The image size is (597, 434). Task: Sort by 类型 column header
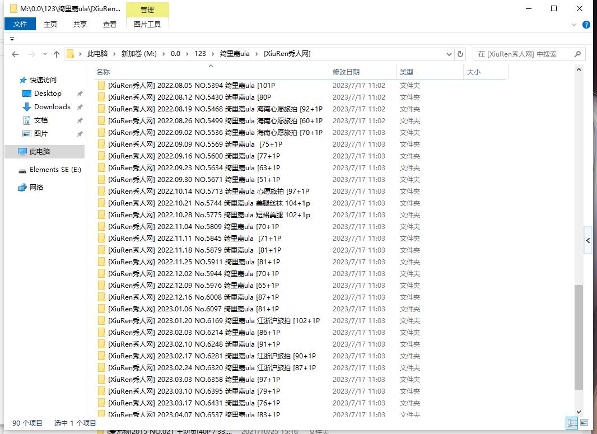point(430,72)
